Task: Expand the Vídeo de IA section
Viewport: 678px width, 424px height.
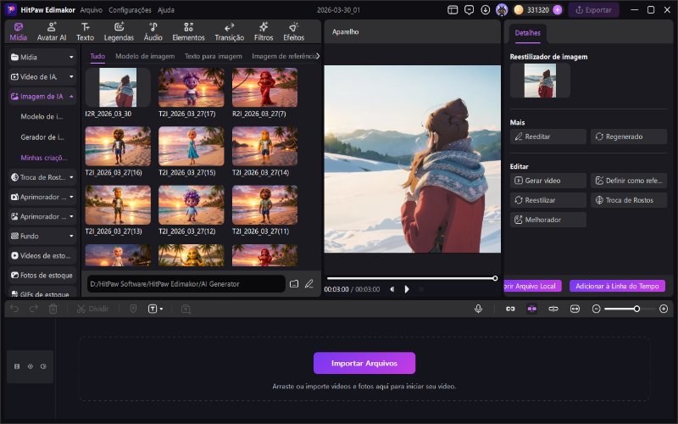Action: (71, 76)
